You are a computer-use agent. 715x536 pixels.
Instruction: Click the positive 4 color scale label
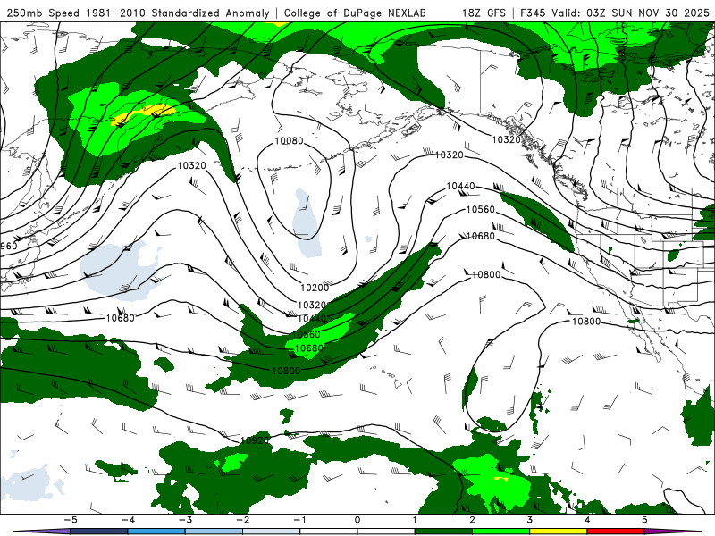[587, 520]
